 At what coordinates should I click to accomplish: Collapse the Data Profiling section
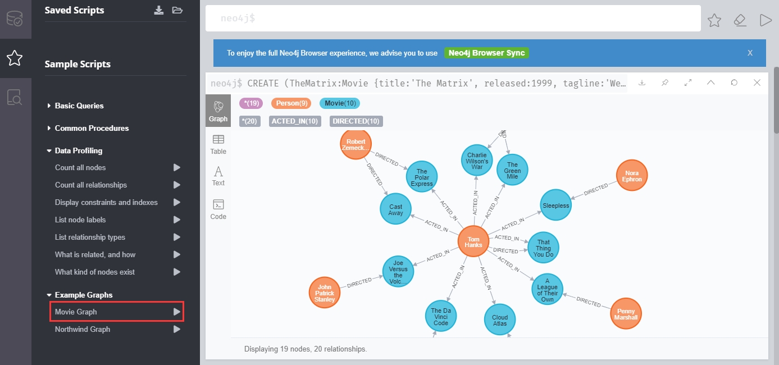[x=78, y=150]
